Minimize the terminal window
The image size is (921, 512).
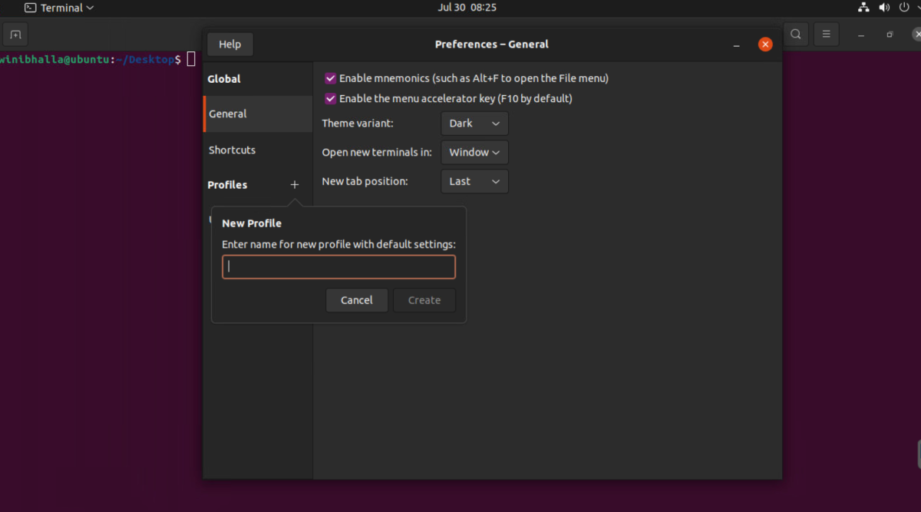click(x=862, y=35)
